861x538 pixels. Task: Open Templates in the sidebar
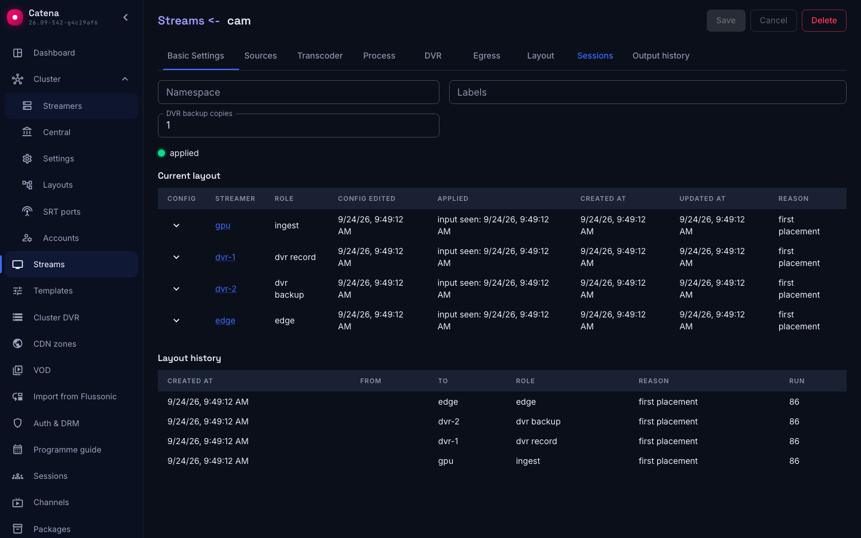(71, 291)
